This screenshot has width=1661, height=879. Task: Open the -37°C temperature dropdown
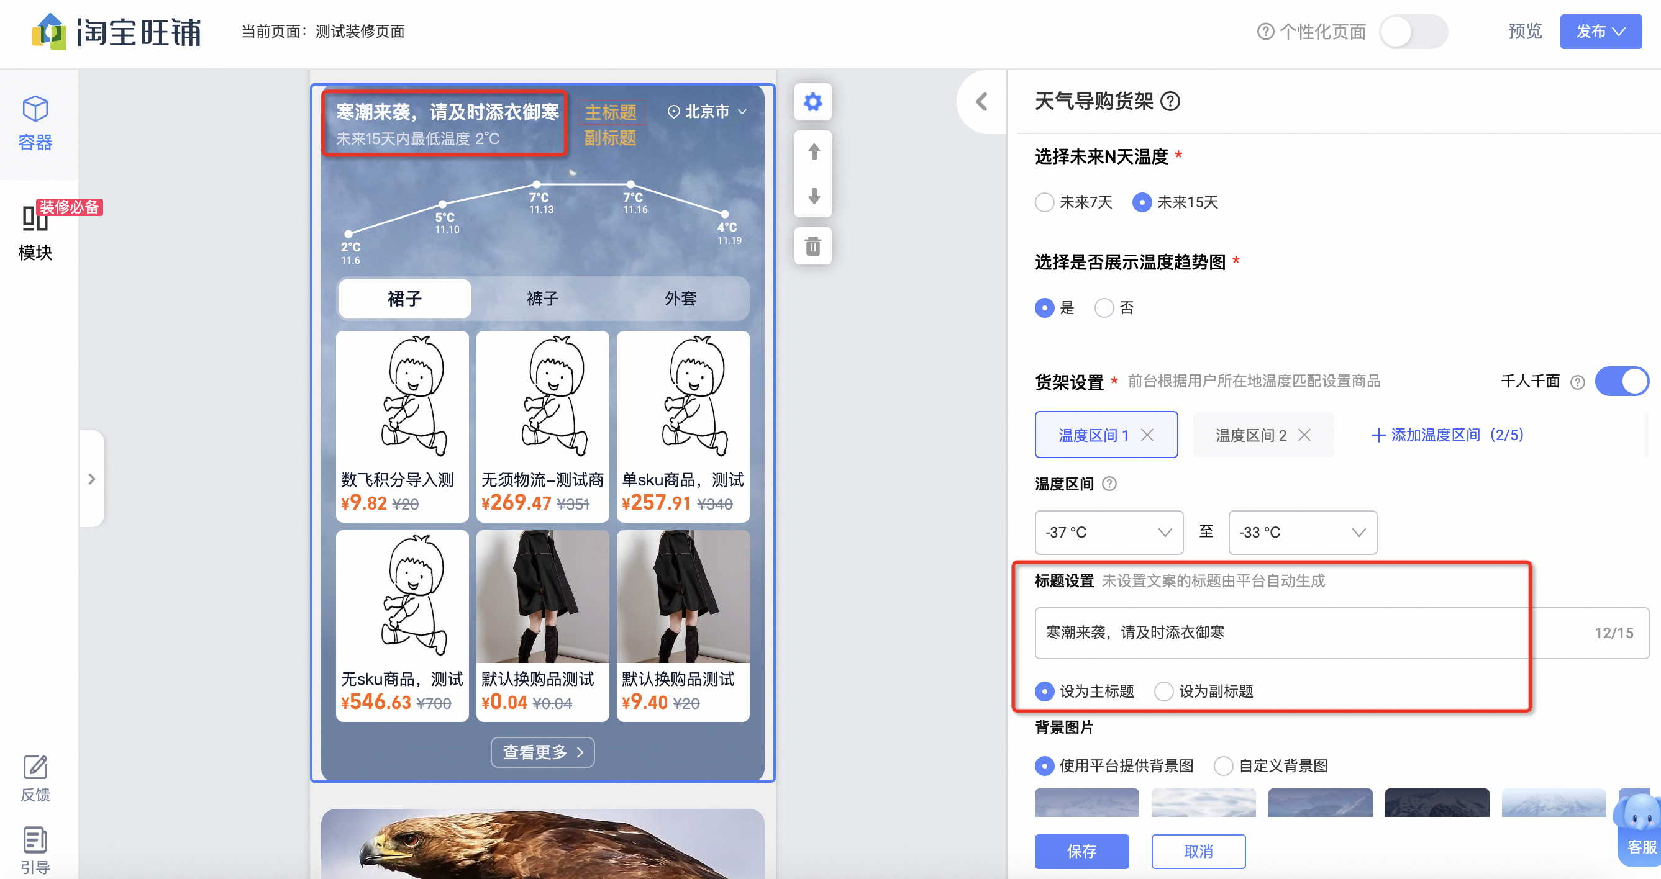tap(1108, 532)
